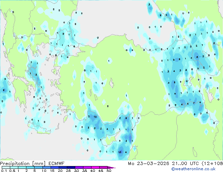Click the above-50 legend arrow tip
223x172 pixels.
click(x=111, y=167)
